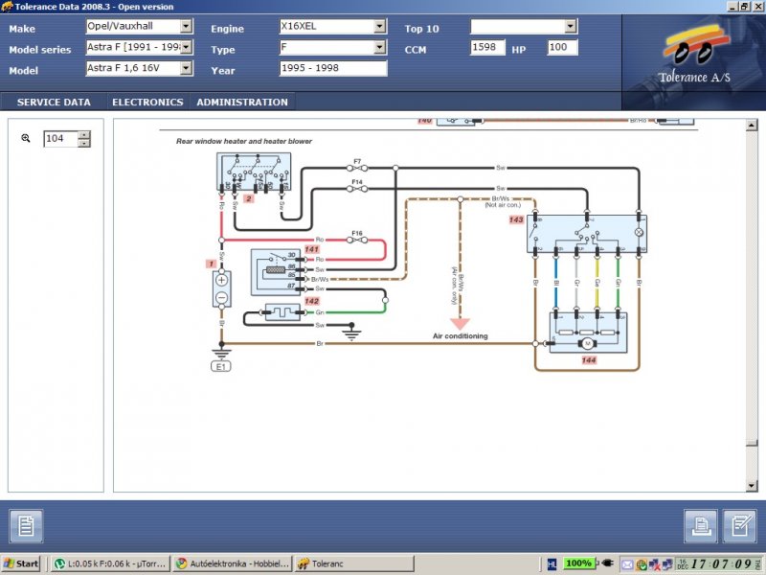Click the mail envelope tray icon

click(x=627, y=564)
